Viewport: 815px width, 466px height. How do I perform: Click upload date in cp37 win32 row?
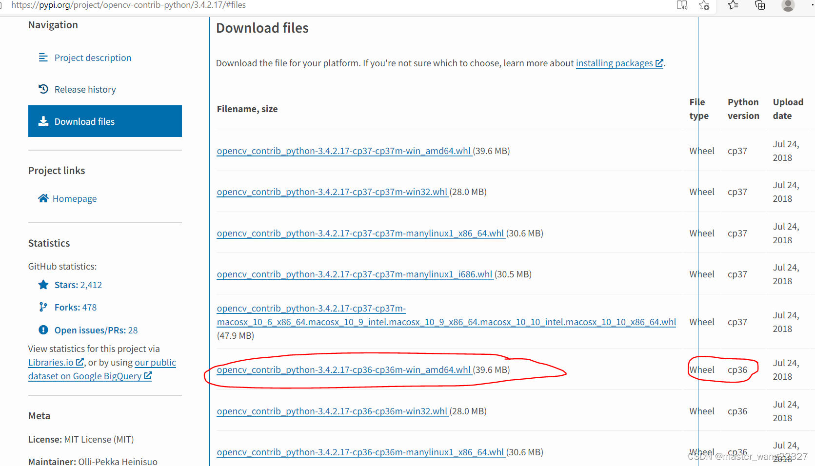coord(786,192)
